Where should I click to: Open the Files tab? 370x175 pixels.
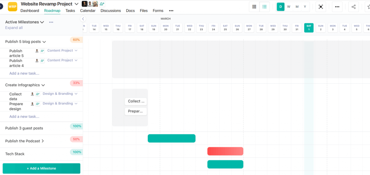coord(144,10)
